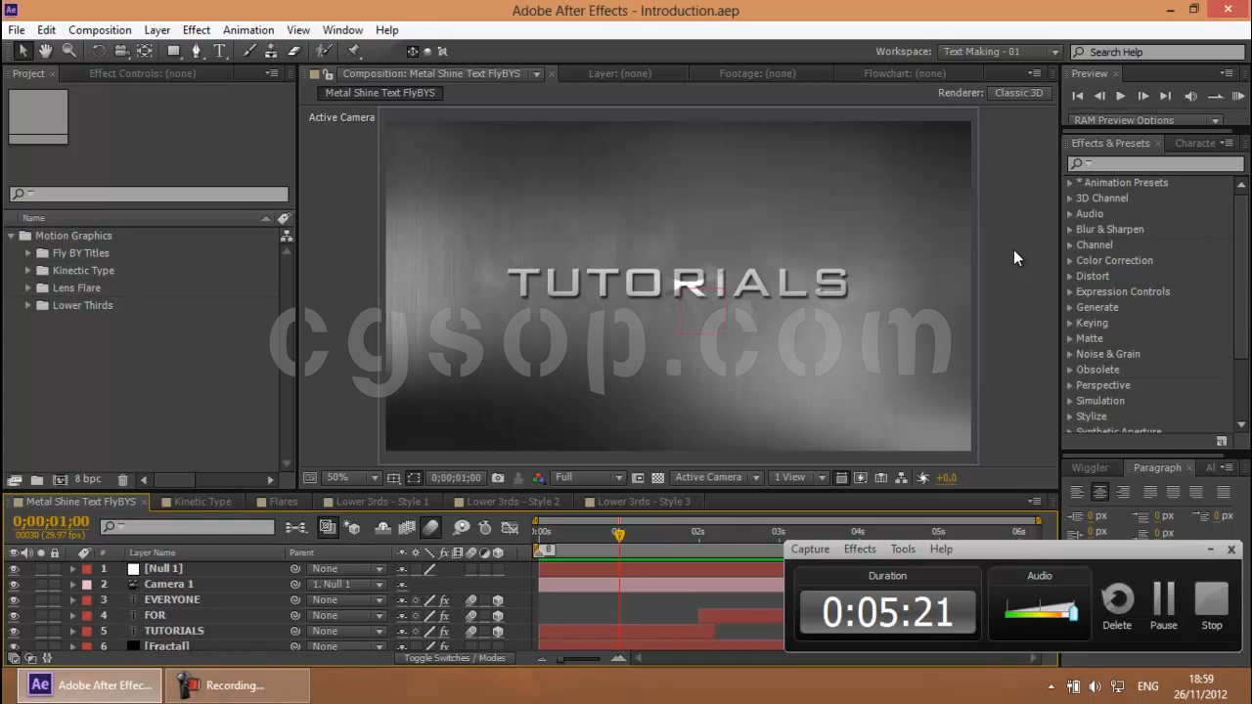Select the Clone Stamp tool

(x=272, y=51)
